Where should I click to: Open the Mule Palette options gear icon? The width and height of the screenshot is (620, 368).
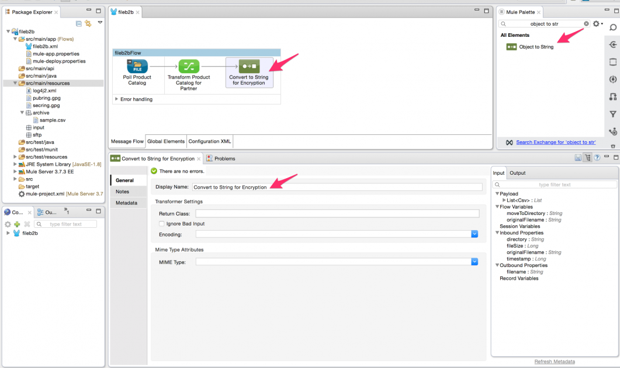(595, 25)
